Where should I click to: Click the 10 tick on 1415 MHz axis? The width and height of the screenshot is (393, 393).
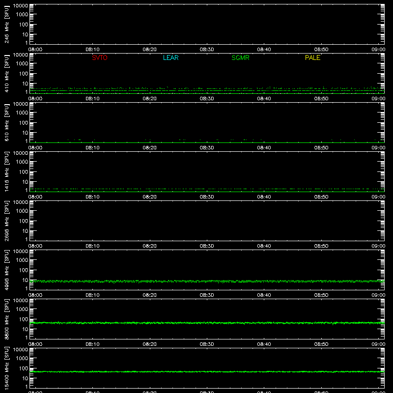(x=25, y=182)
